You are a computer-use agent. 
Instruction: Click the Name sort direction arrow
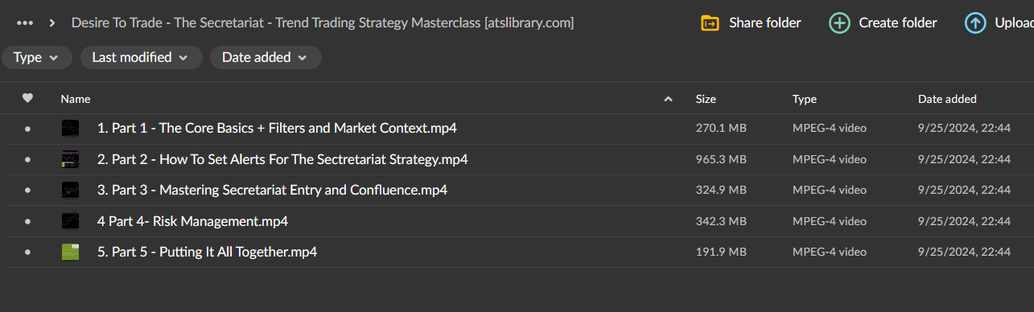668,99
